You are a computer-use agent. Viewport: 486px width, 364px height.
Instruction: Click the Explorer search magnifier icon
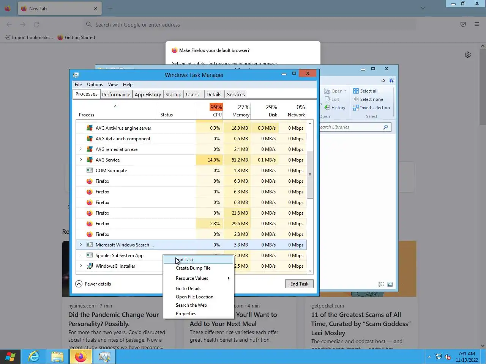[385, 127]
